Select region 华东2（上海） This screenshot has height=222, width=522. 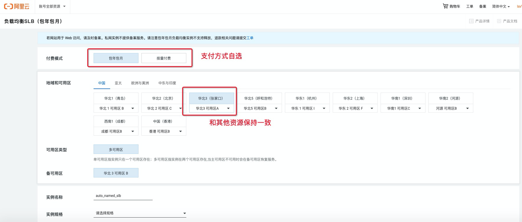[x=355, y=98]
